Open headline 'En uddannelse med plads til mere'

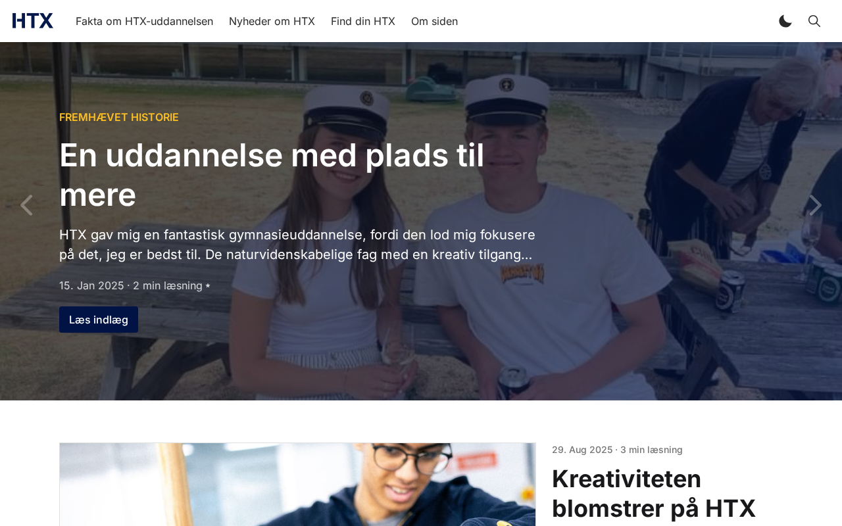272,175
